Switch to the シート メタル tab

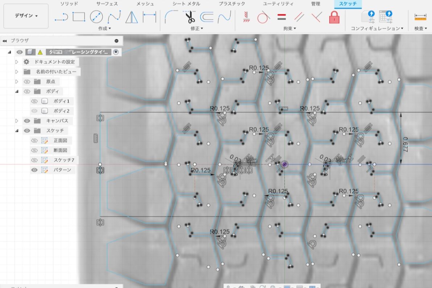pos(186,4)
